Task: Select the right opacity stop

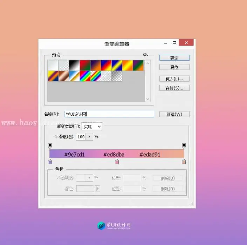Action: (184, 146)
